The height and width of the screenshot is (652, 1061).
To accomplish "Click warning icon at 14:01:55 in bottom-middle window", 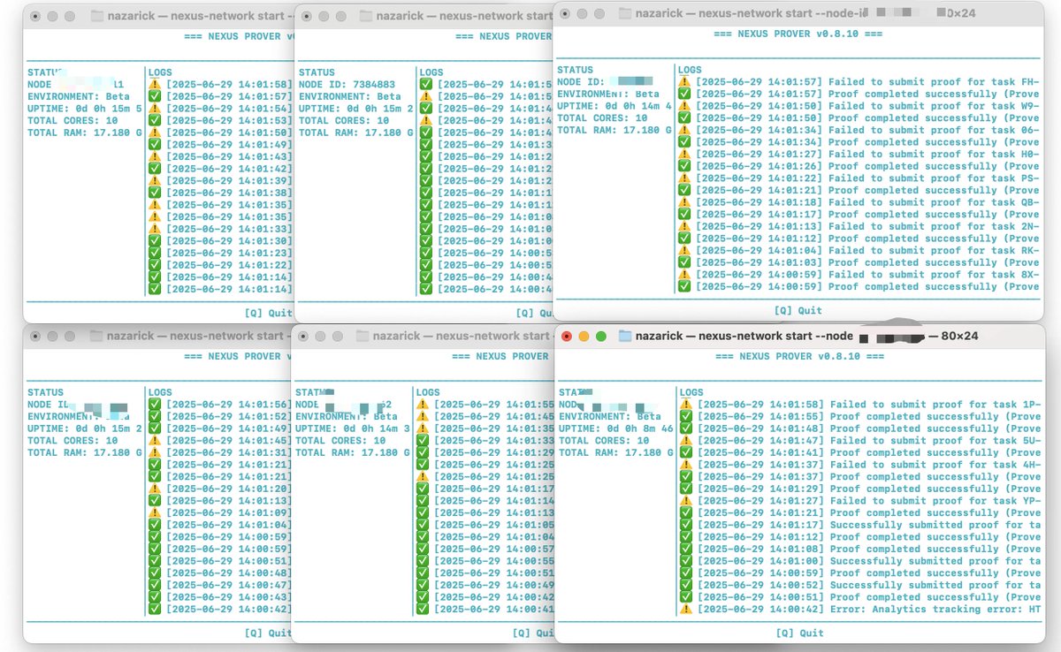I will pos(423,405).
